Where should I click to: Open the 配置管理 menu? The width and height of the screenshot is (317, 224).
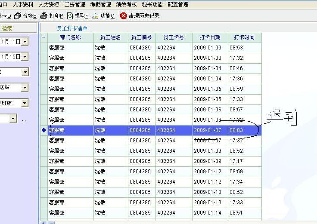[178, 5]
